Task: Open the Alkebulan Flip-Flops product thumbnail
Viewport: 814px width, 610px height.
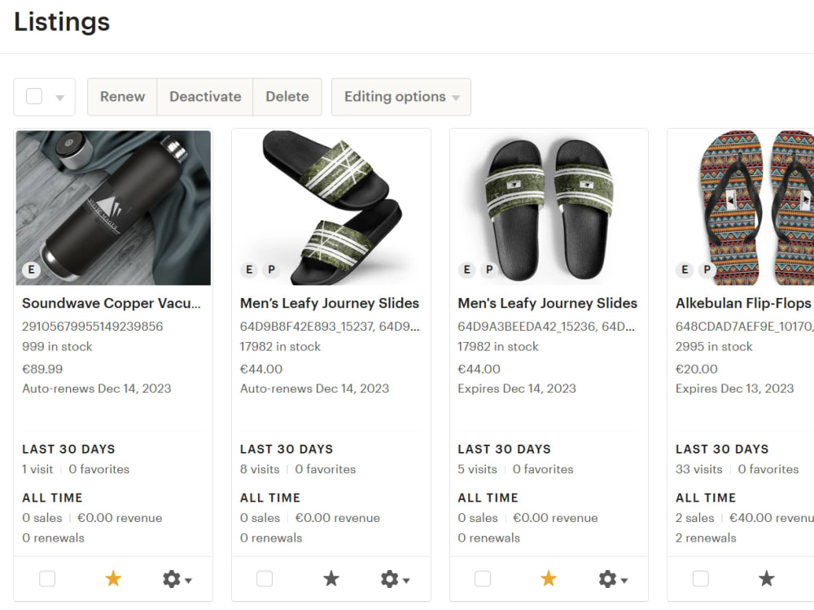Action: (742, 208)
